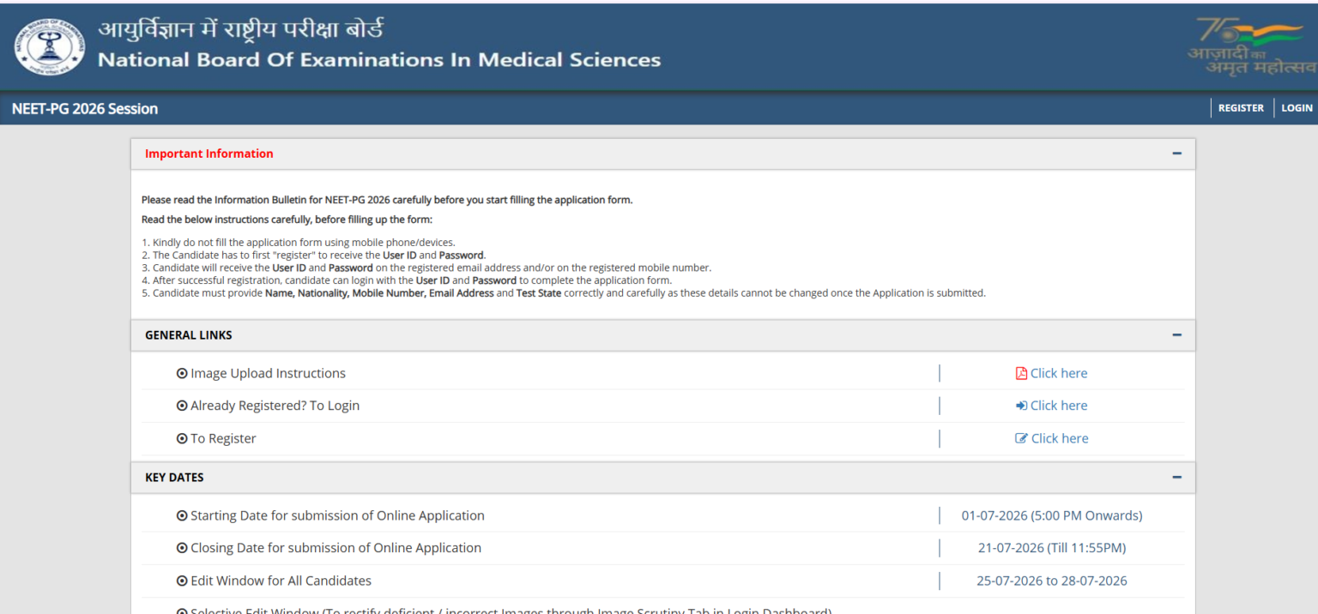Screen dimensions: 1318x614
Task: Click Closing Date for submission of Online Application
Action: click(x=336, y=548)
